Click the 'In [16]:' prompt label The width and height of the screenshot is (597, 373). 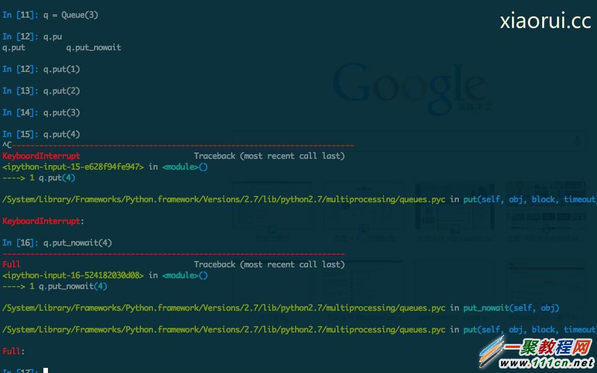click(x=20, y=243)
